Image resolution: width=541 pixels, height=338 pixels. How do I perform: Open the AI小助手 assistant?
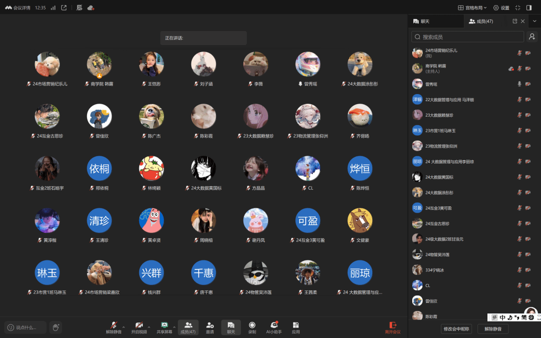[274, 327]
